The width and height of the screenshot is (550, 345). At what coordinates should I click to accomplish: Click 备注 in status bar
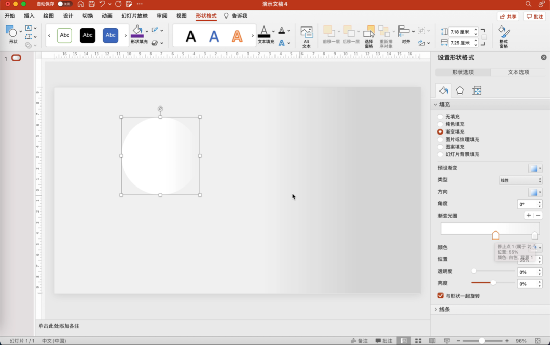point(360,341)
